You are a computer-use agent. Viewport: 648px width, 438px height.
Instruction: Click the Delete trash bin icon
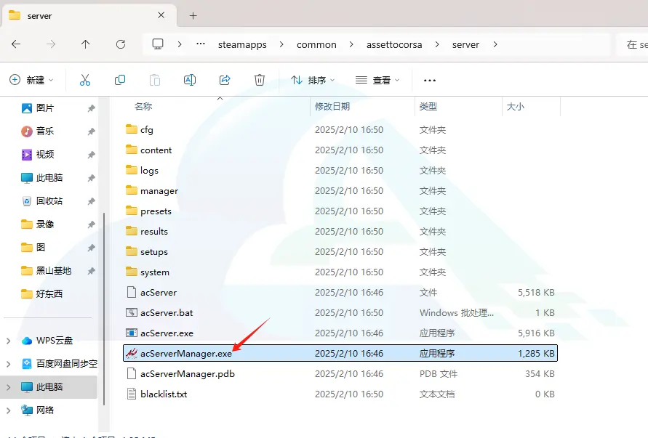(x=260, y=80)
